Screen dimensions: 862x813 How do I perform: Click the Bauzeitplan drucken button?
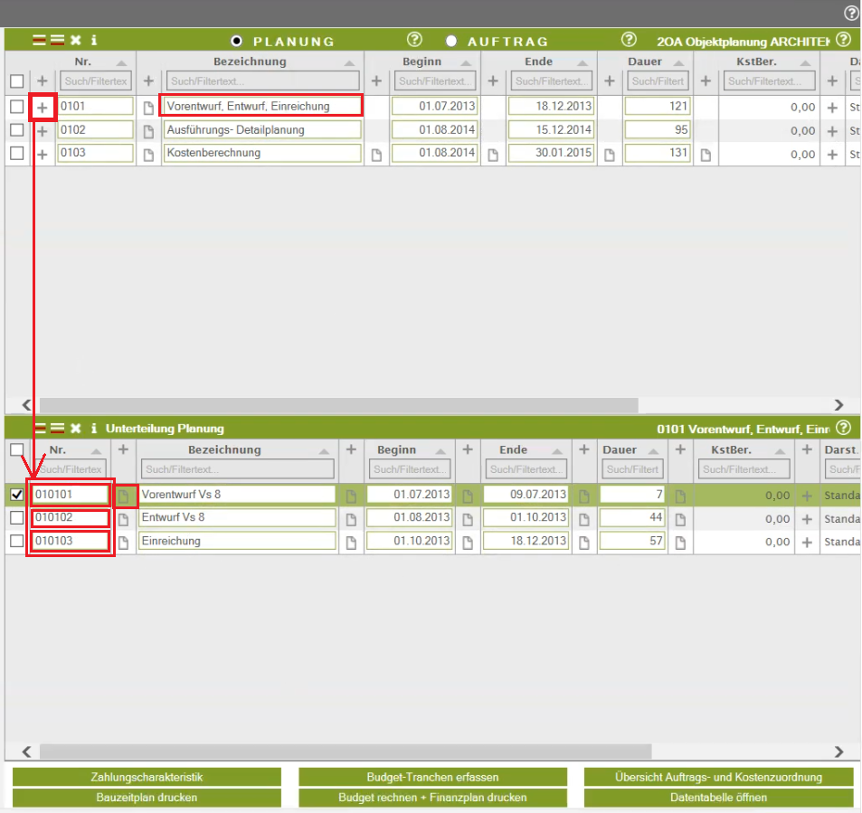[x=147, y=798]
